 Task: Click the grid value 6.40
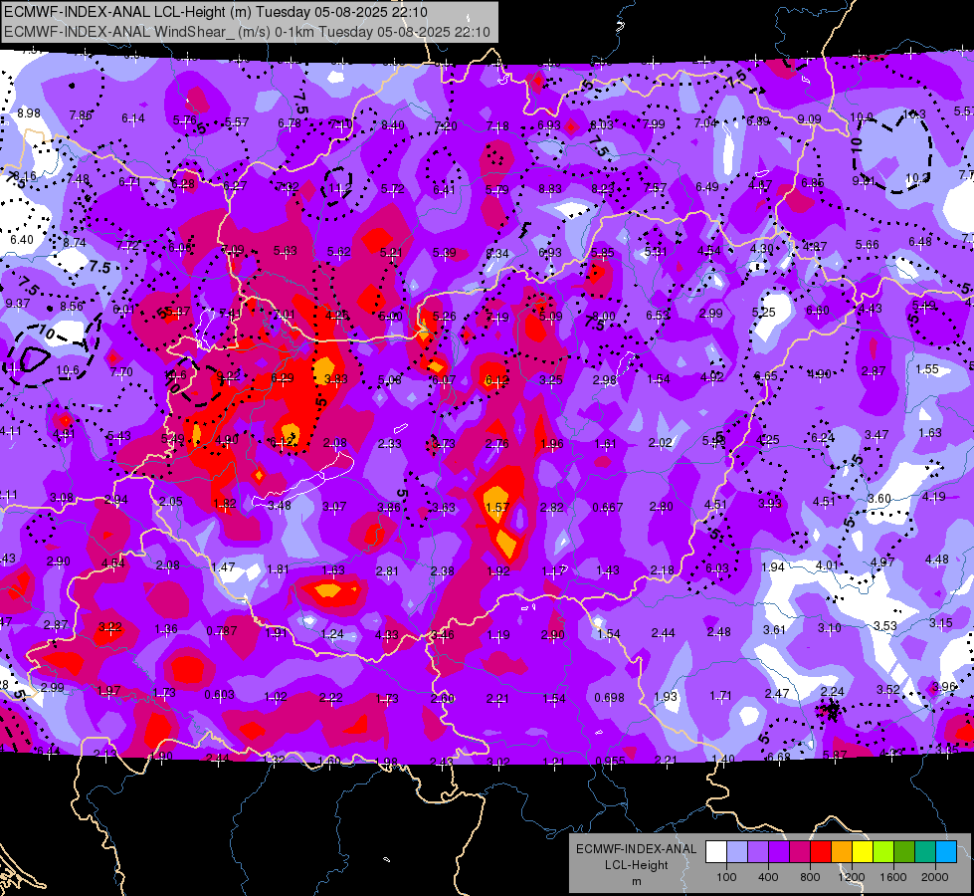click(22, 239)
